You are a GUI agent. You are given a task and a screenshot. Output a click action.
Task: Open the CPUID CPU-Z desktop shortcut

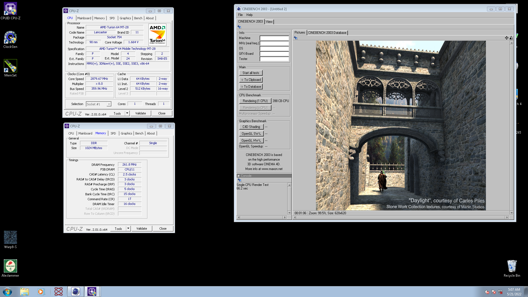click(x=10, y=11)
